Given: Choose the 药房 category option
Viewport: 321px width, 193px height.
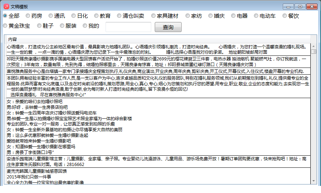Looking at the screenshot, I should tap(28, 16).
